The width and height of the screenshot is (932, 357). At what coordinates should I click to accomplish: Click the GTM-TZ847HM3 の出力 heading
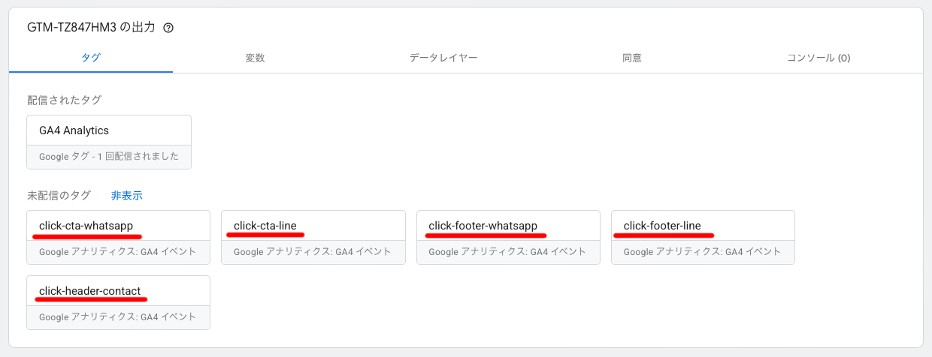coord(90,28)
